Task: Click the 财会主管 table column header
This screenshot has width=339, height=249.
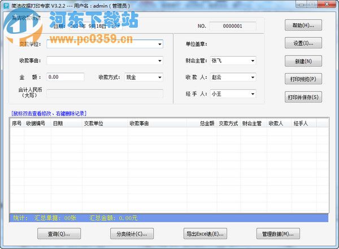Action: [253, 123]
